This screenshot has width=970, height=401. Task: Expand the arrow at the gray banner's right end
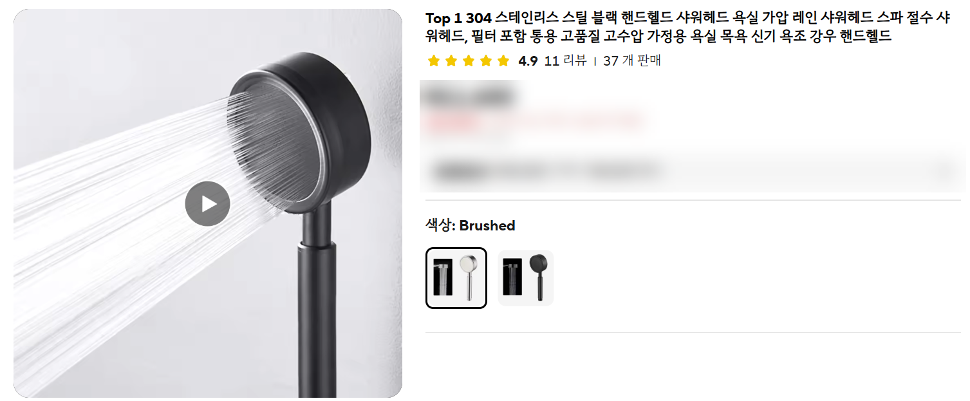click(945, 171)
